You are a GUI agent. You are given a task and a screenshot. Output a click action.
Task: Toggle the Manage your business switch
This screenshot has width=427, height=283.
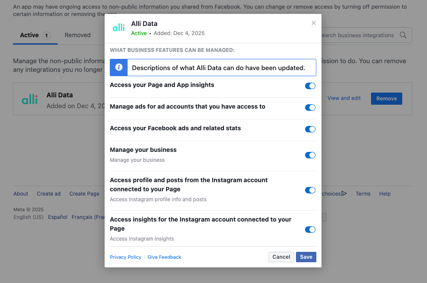[x=310, y=155]
